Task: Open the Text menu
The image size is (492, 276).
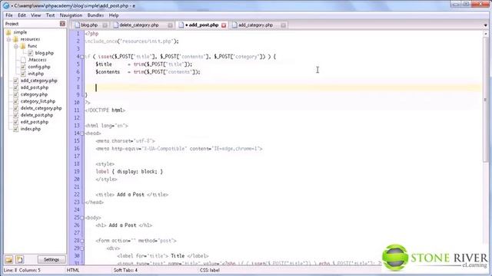Action: coord(50,15)
